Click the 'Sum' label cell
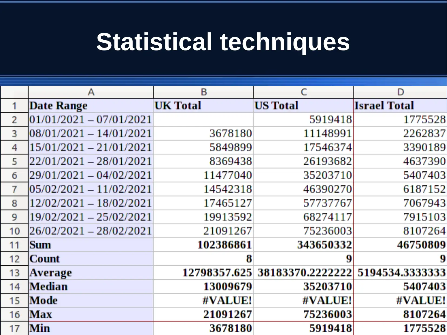The height and width of the screenshot is (335, 447). (91, 245)
